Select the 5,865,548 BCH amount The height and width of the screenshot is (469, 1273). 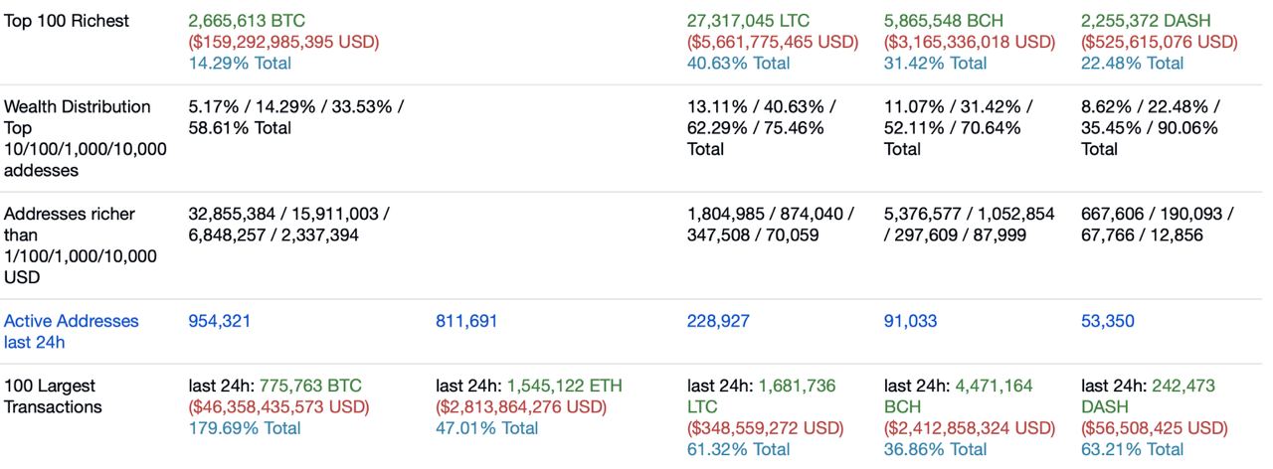point(944,21)
